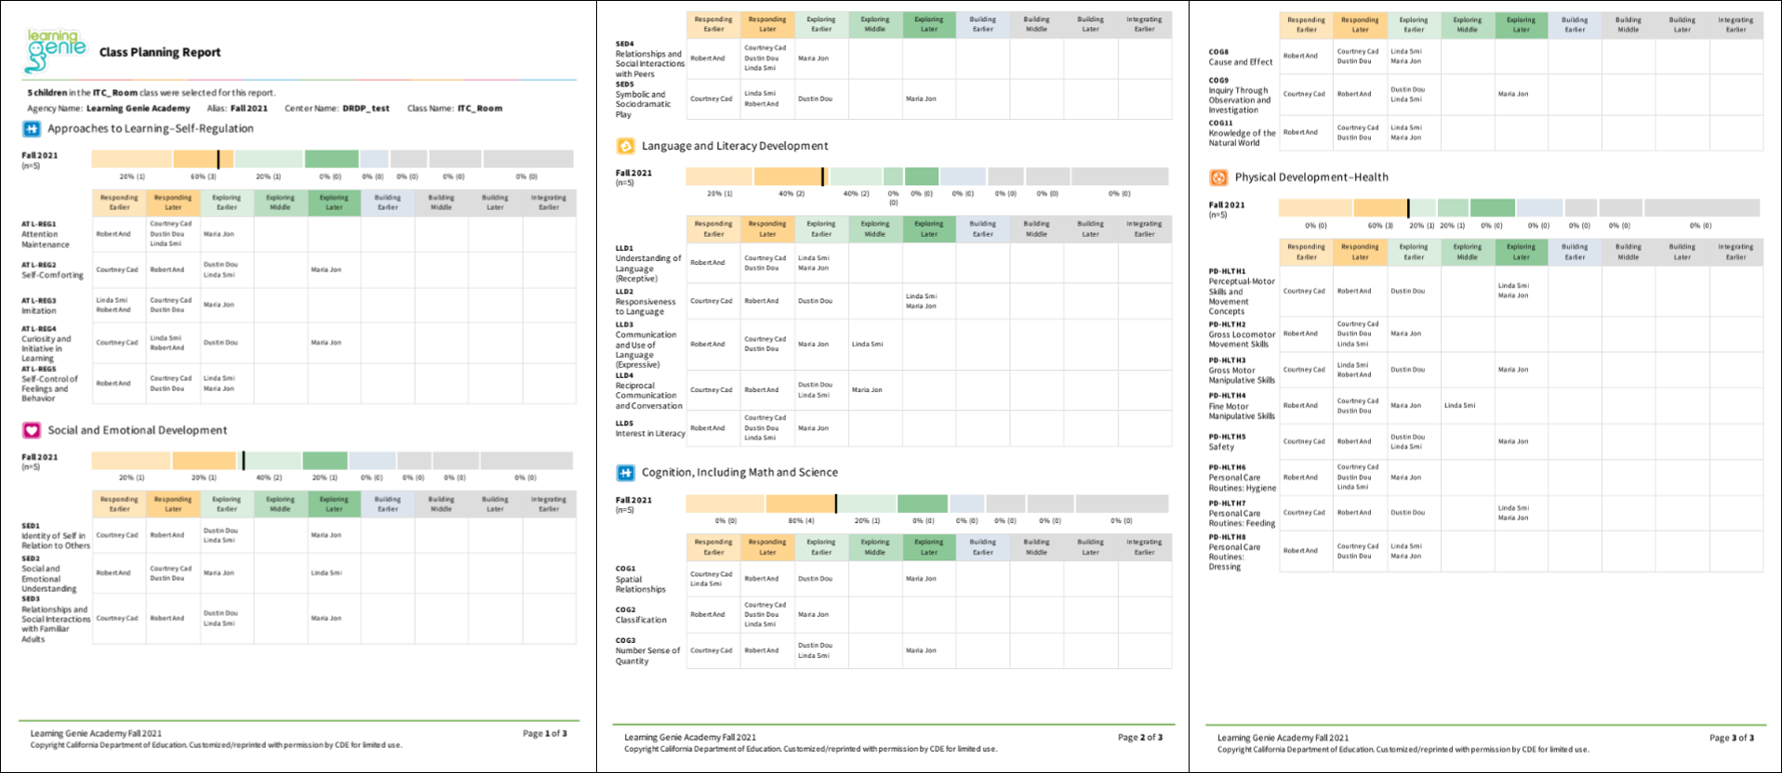Click green Exploring Later segment in Social Emotional bar
1782x773 pixels.
click(325, 461)
